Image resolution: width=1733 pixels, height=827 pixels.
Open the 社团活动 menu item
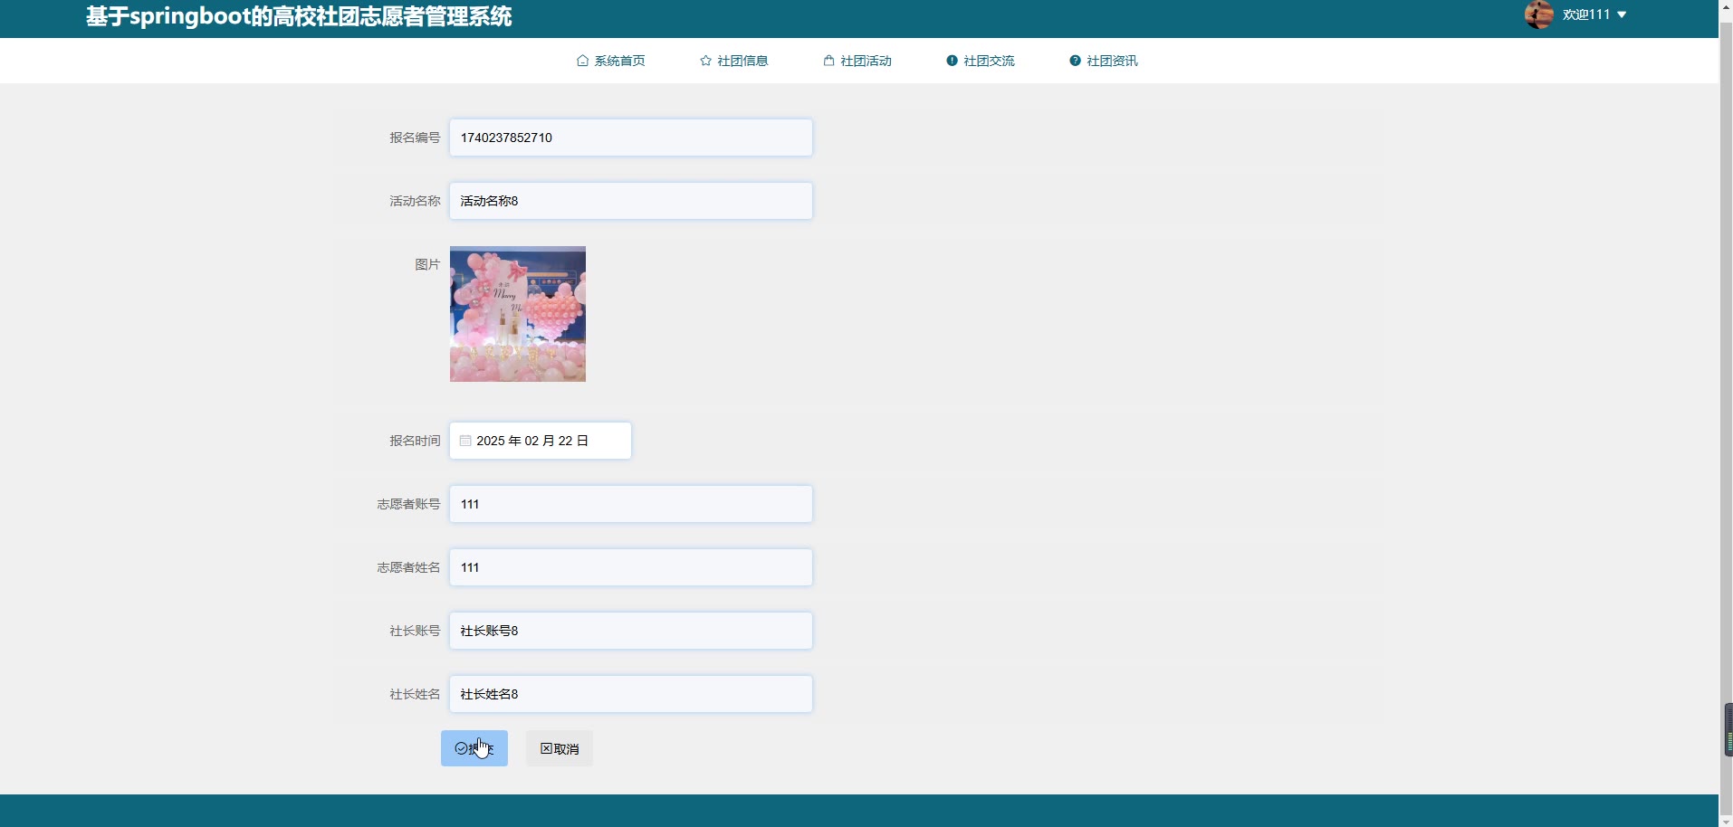(x=857, y=61)
